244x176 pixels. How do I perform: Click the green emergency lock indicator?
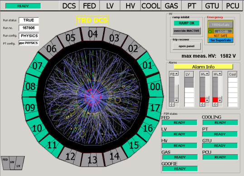(x=210, y=31)
